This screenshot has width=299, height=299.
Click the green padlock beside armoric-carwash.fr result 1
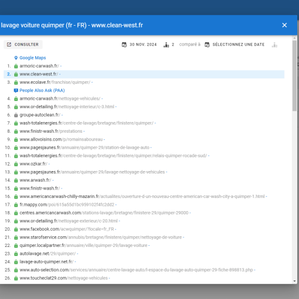pos(16,66)
